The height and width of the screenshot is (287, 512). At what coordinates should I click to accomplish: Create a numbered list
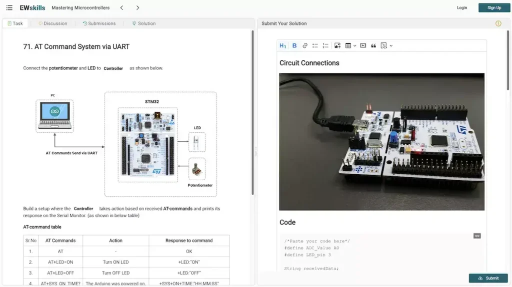325,45
